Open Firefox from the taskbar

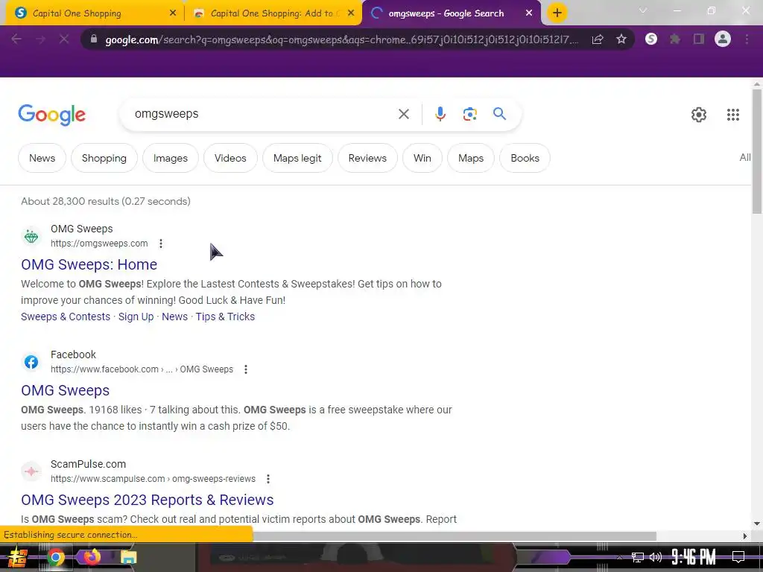(x=92, y=557)
